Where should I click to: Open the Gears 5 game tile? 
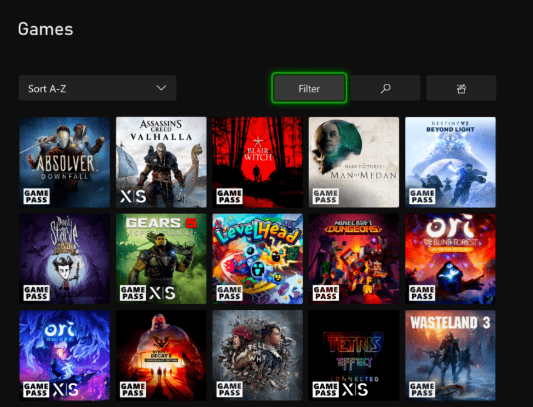point(161,259)
